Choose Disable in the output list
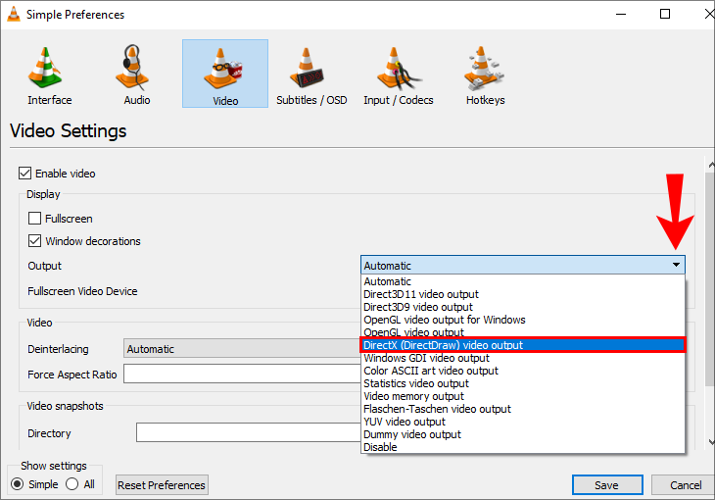715x500 pixels. point(523,447)
